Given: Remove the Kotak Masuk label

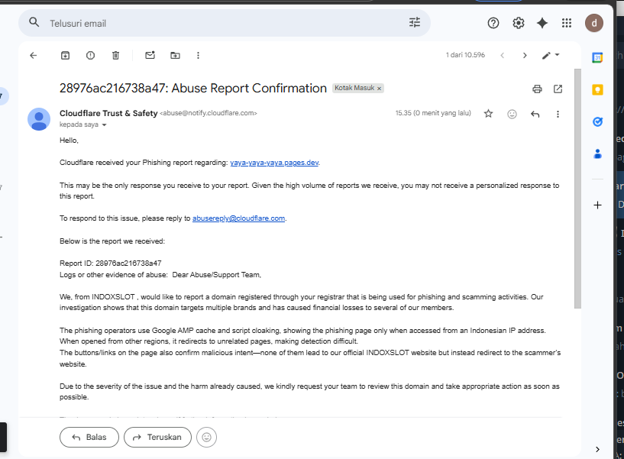Looking at the screenshot, I should 380,89.
